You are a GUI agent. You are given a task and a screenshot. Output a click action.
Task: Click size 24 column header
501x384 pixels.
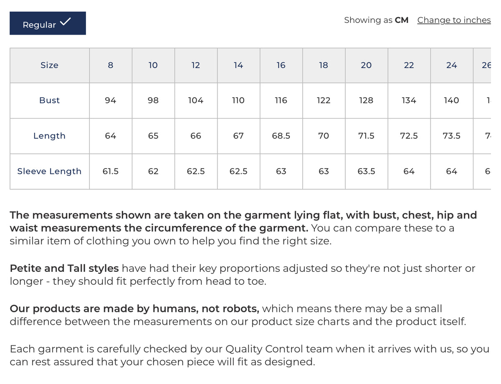[451, 65]
